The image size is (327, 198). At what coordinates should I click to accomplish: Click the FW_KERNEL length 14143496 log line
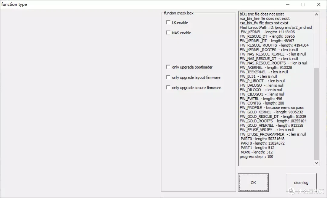(x=267, y=32)
